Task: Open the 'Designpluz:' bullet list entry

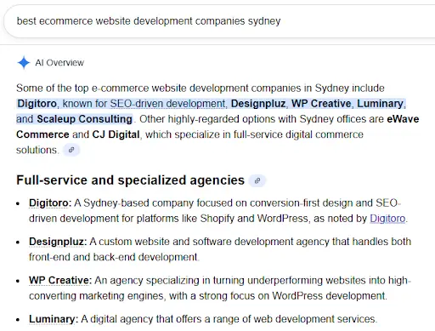Action: [x=58, y=242]
